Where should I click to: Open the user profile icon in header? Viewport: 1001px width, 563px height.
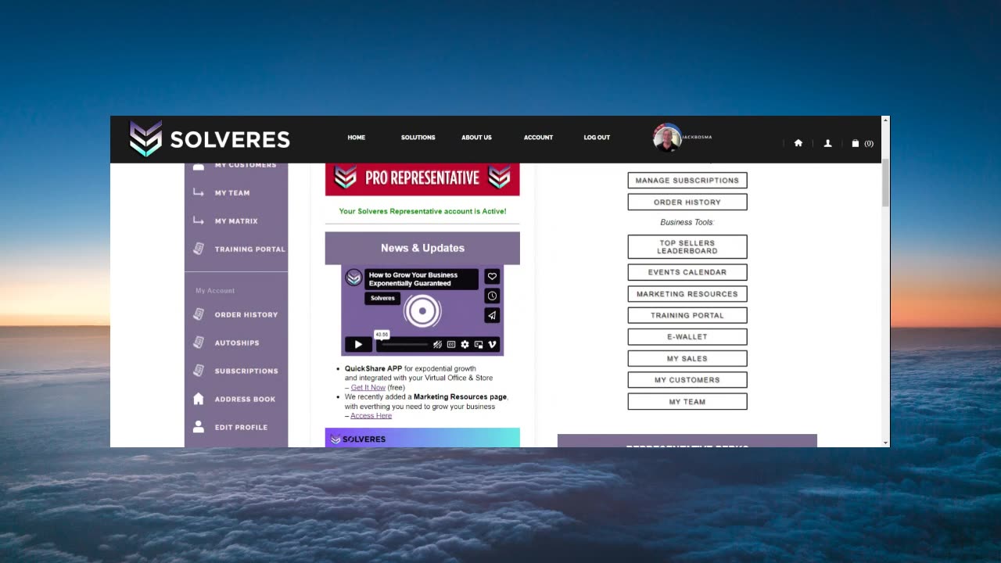click(x=827, y=143)
